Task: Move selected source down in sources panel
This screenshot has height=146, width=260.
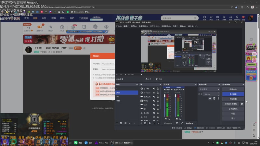Action: pos(158,123)
